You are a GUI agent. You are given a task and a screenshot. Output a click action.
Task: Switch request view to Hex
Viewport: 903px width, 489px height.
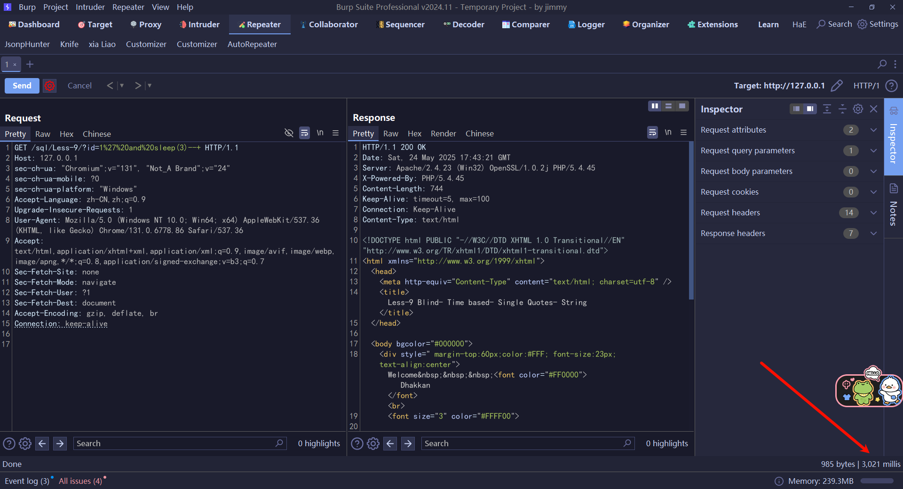(66, 134)
